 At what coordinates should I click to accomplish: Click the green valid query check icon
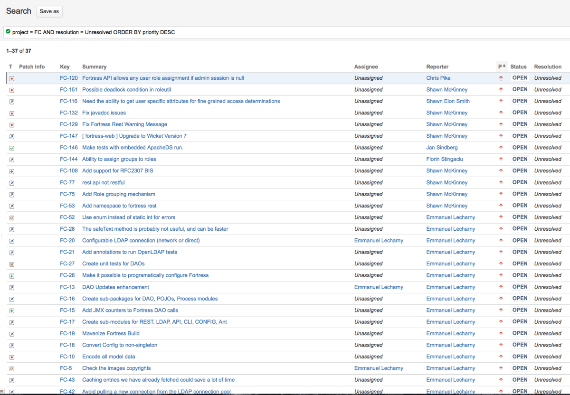8,32
